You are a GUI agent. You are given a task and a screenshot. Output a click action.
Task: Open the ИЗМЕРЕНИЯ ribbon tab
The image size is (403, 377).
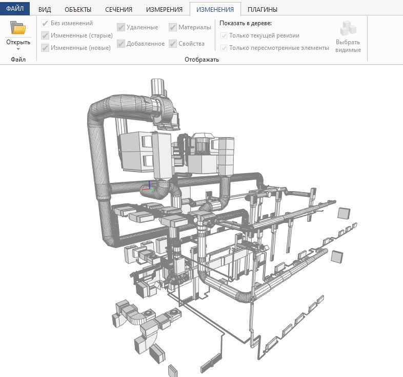164,9
